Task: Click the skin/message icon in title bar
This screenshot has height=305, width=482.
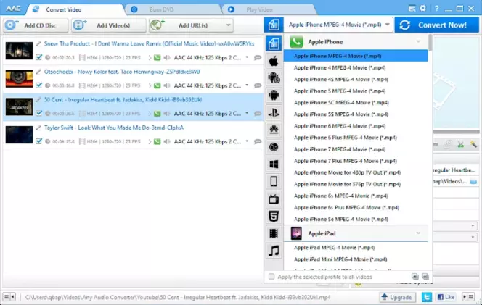Action: [x=412, y=9]
